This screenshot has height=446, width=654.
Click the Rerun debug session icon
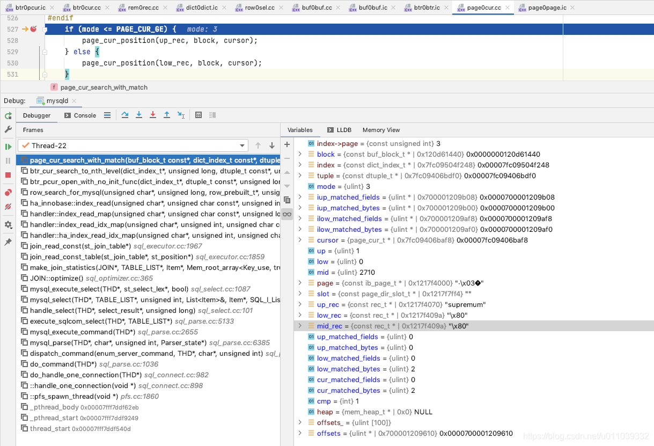point(8,115)
